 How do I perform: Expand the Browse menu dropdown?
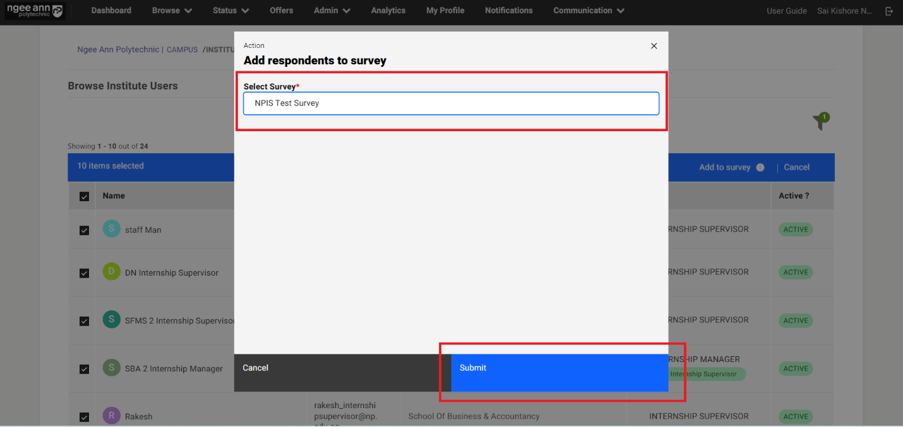click(172, 11)
